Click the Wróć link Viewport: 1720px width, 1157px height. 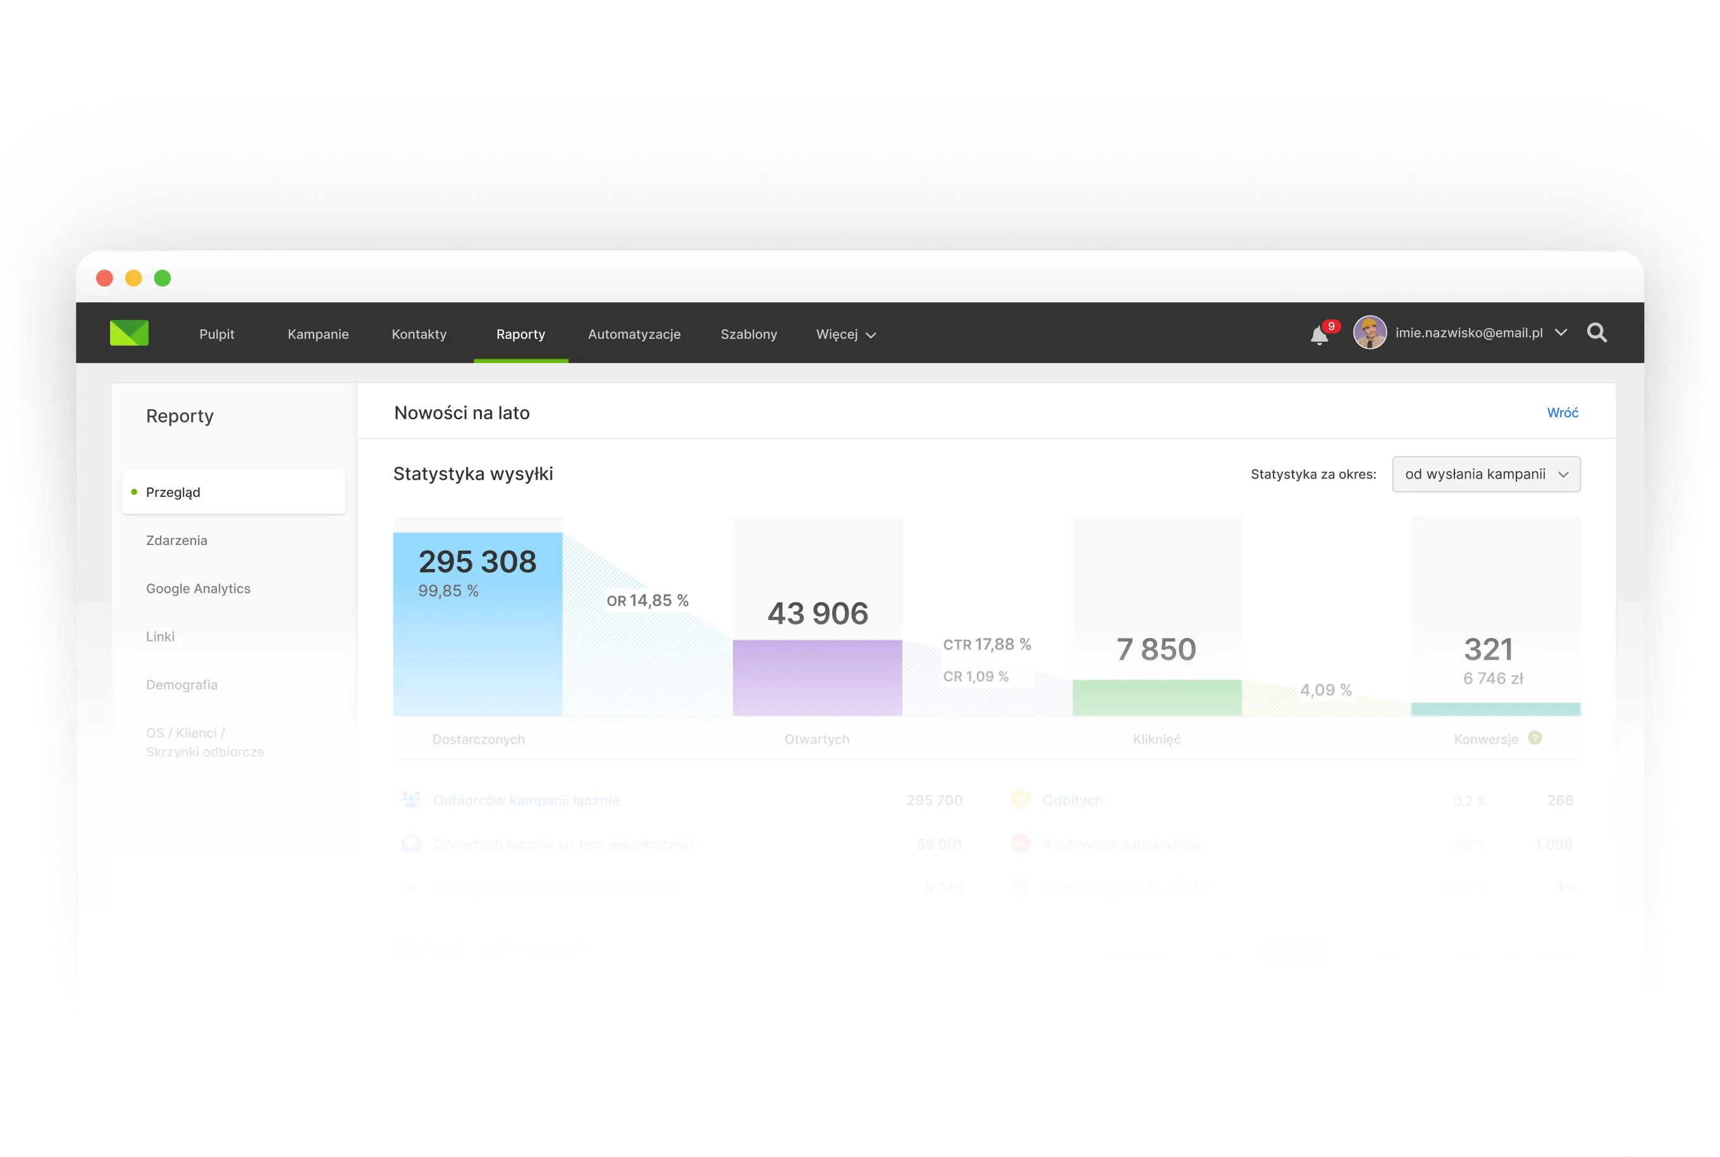click(1562, 412)
